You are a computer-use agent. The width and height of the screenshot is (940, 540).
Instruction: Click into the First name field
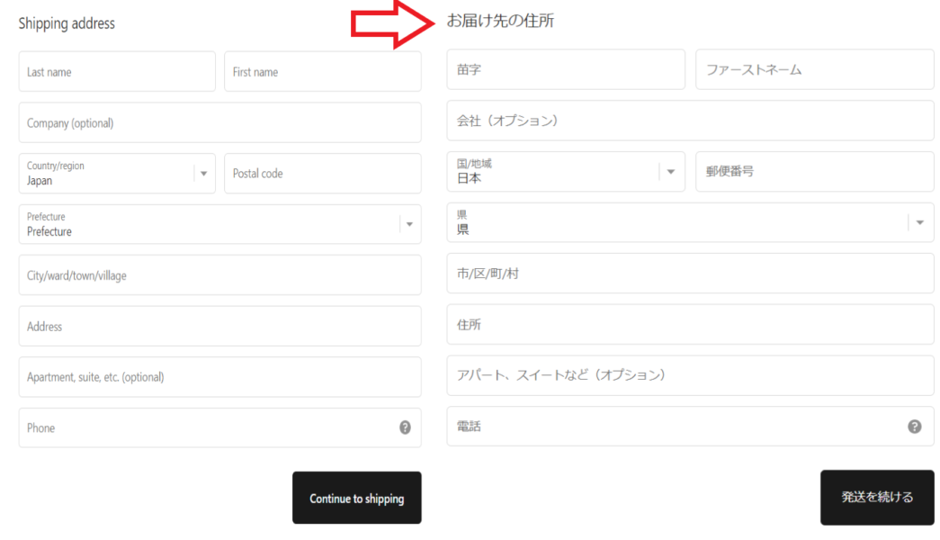[x=322, y=72]
